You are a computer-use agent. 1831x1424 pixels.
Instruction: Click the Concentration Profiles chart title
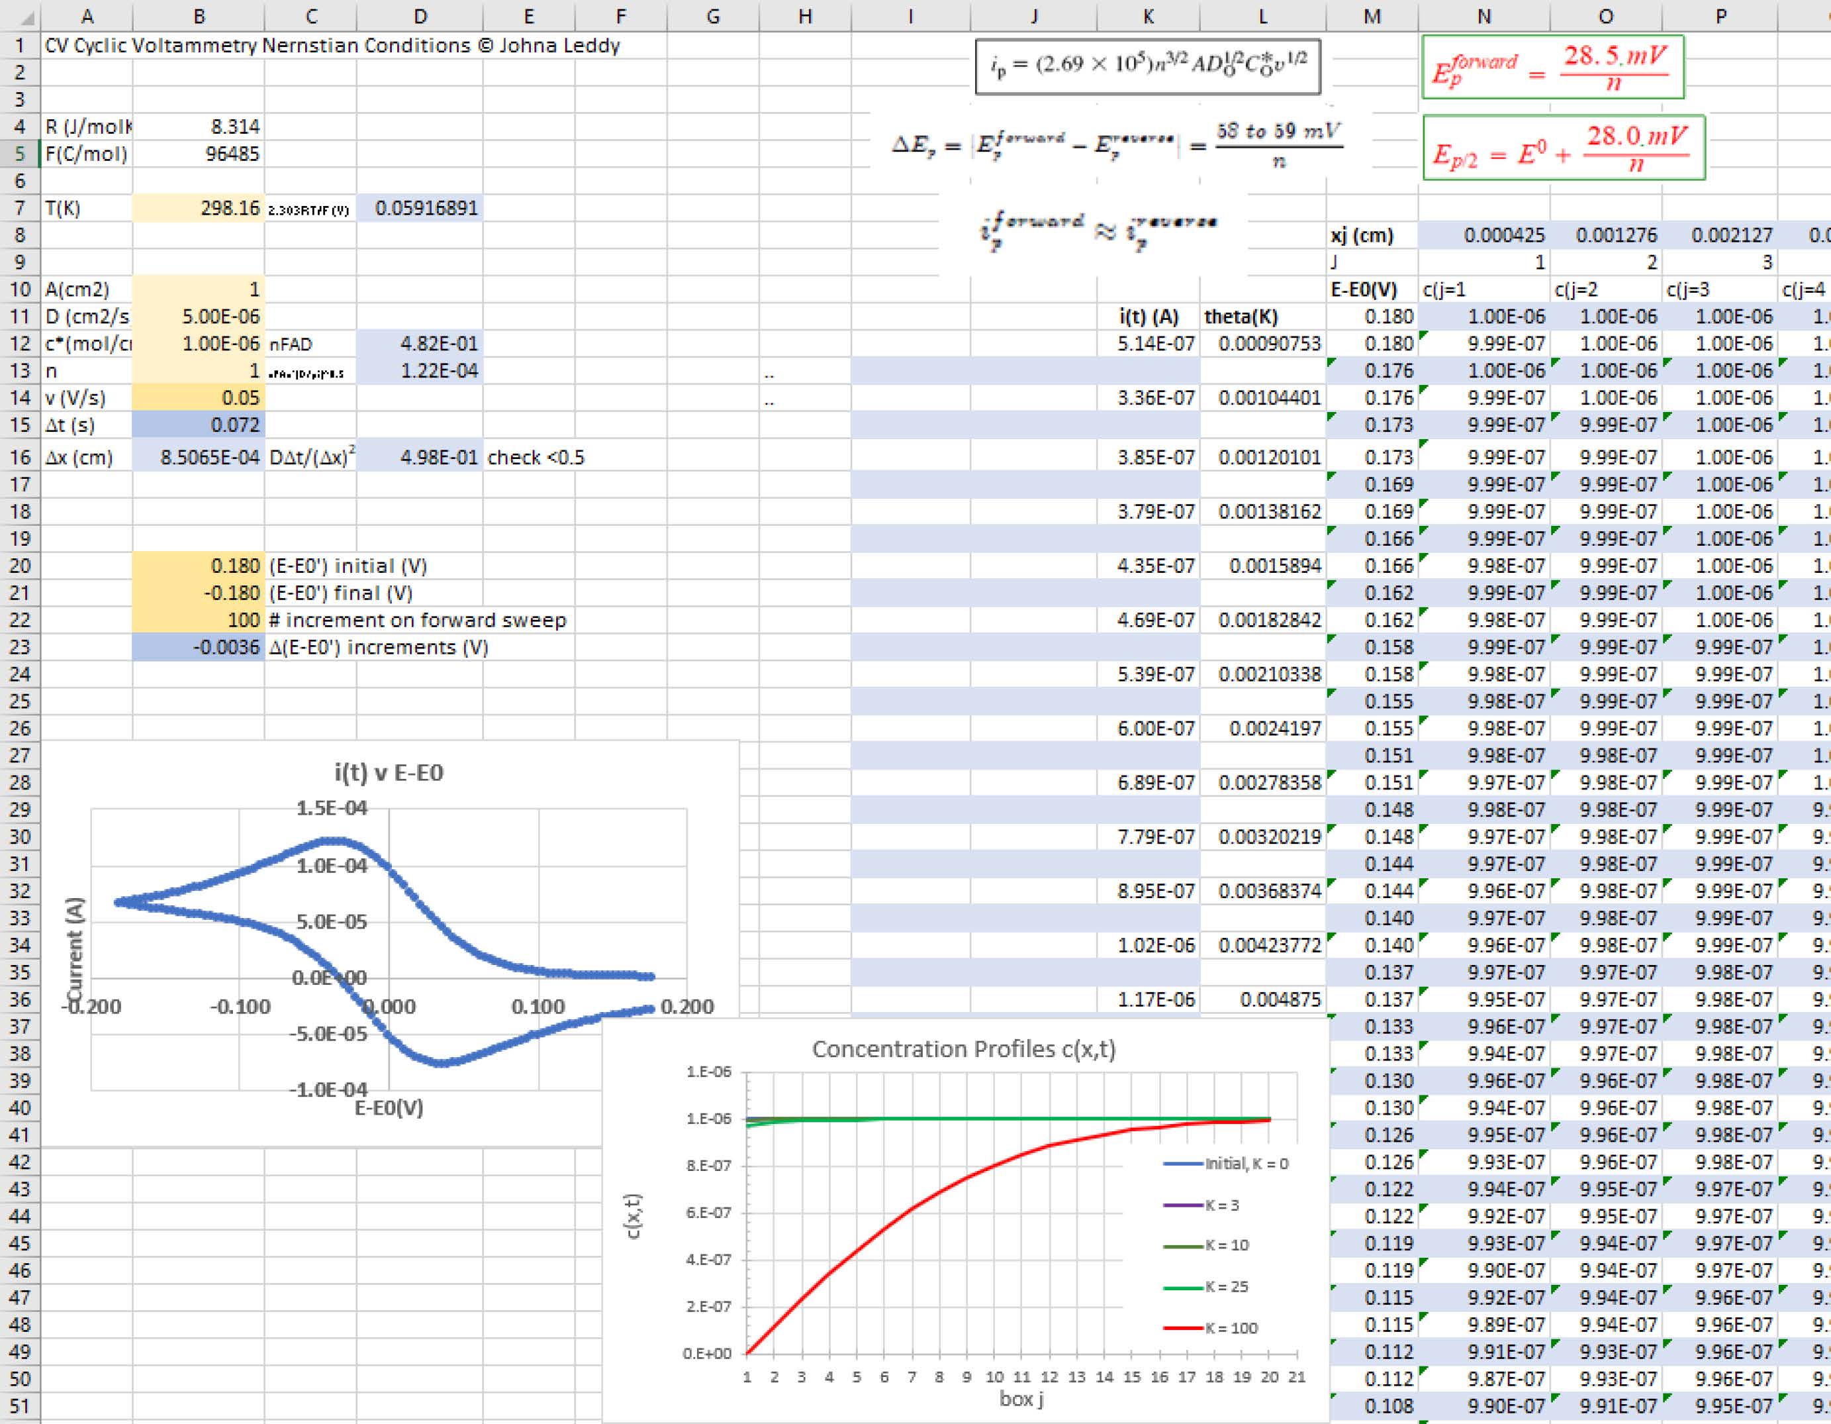click(x=963, y=1049)
